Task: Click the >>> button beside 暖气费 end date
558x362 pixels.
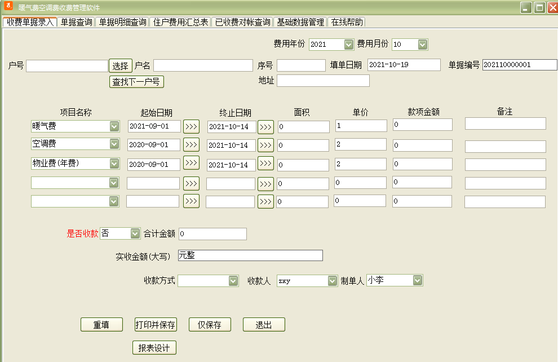Action: point(265,127)
